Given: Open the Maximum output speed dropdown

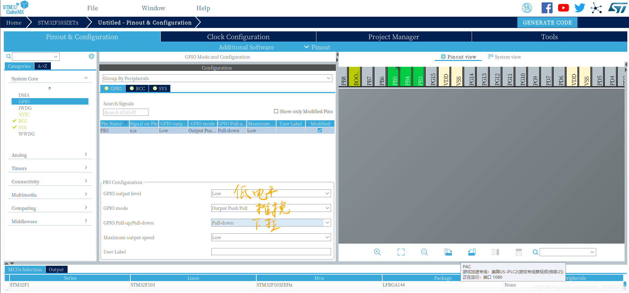Looking at the screenshot, I should [x=271, y=237].
